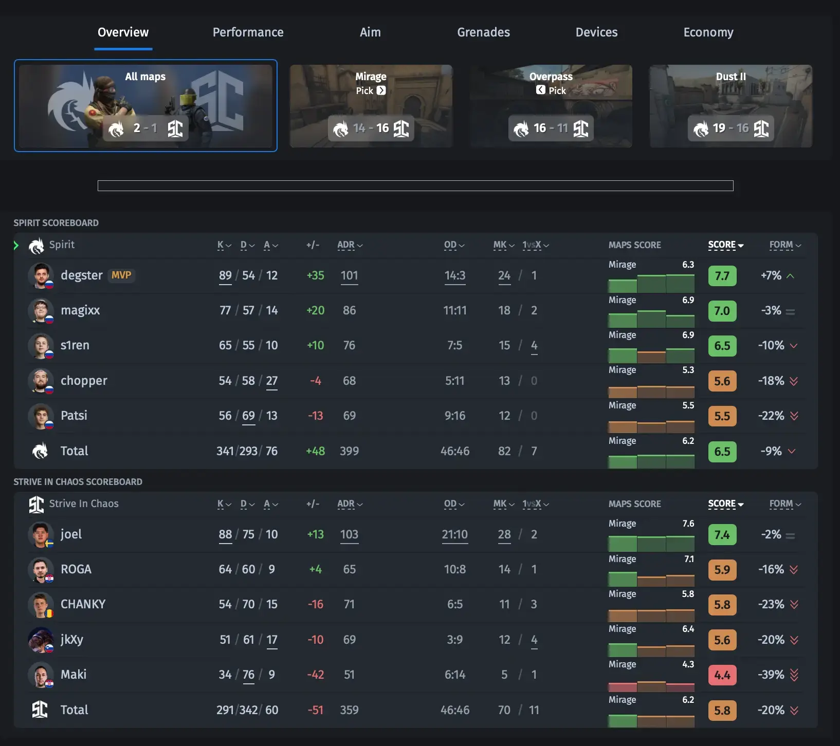Sort Strive In Chaos scoreboard by SCORE

[x=726, y=504]
